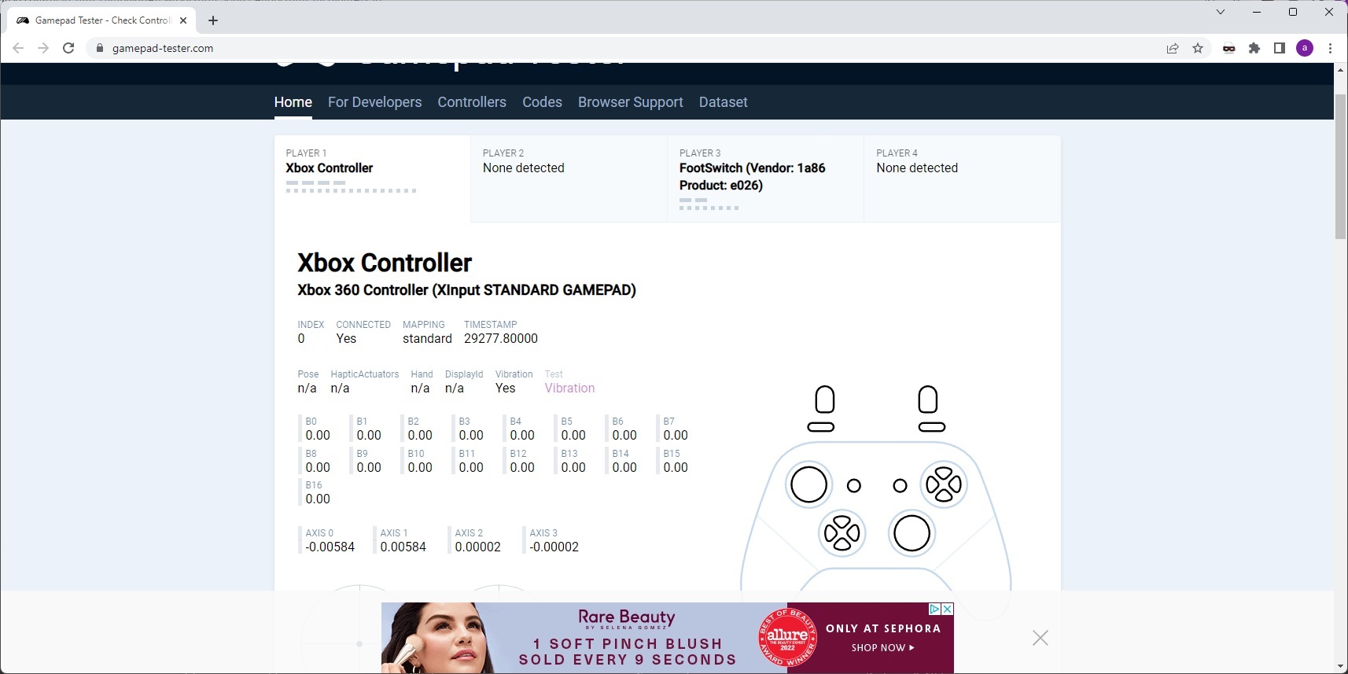This screenshot has height=674, width=1348.
Task: Open the purple profile avatar
Action: (1305, 48)
